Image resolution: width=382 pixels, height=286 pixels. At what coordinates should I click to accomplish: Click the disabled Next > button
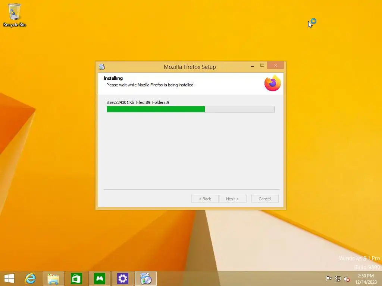point(233,199)
